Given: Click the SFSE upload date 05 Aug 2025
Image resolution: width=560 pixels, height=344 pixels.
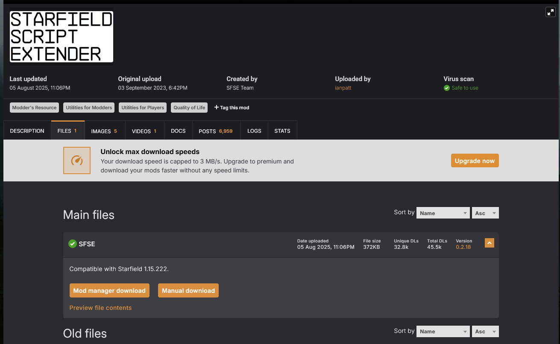Looking at the screenshot, I should (x=326, y=247).
